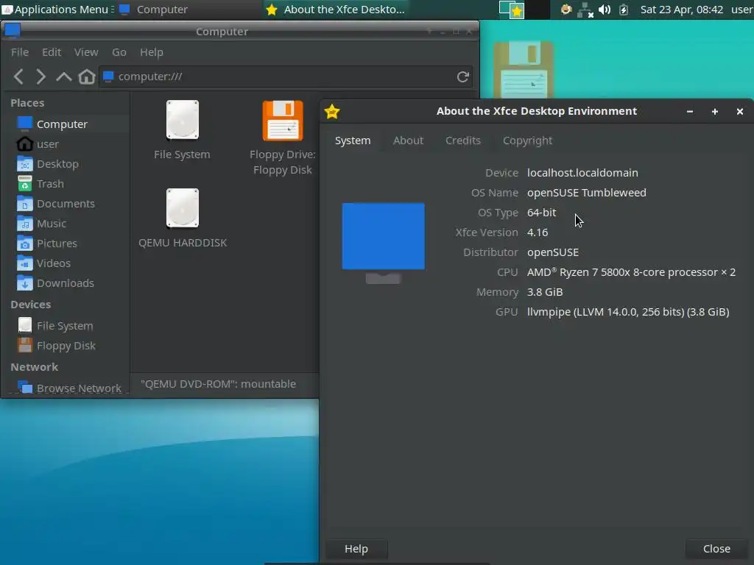Go forward in the Computer file manager
754x565 pixels.
[41, 77]
